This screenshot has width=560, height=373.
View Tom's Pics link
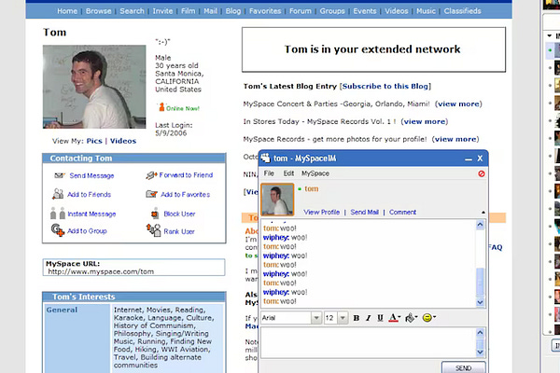pos(94,141)
